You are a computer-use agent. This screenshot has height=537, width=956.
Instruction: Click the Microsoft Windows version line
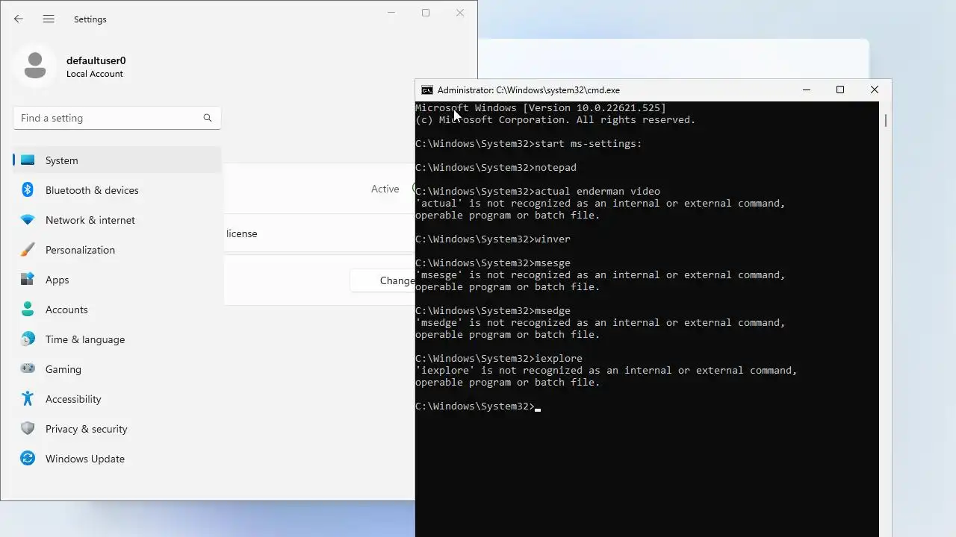click(541, 108)
